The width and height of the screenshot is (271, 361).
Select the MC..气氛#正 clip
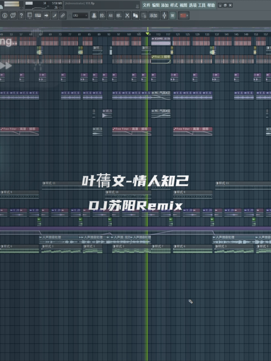(x=161, y=95)
